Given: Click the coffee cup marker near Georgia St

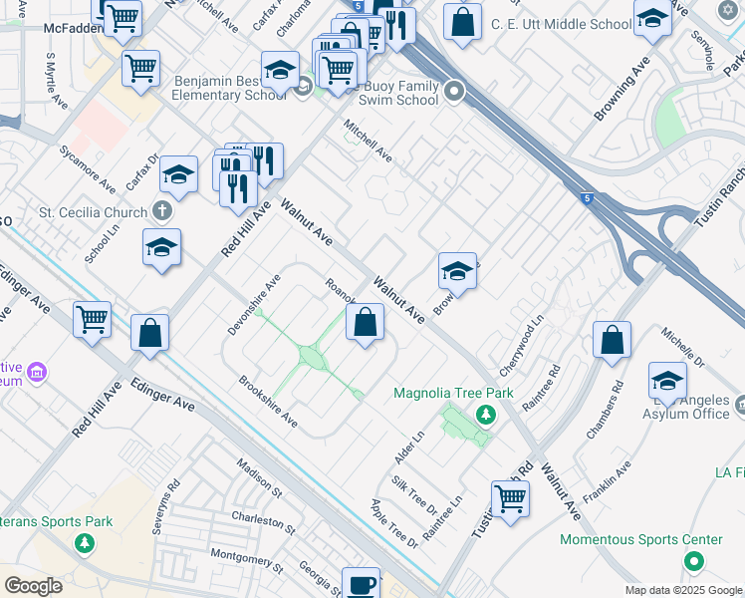Looking at the screenshot, I should 361,583.
